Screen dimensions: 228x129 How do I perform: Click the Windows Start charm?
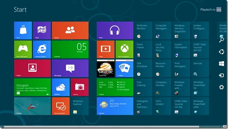click(x=221, y=64)
